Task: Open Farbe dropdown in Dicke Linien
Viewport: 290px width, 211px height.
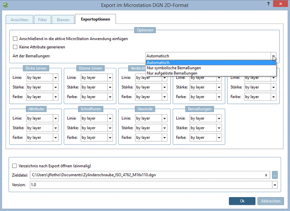Action: coord(42,97)
